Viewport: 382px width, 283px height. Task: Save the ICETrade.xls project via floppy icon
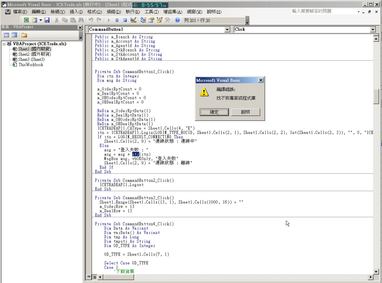pyautogui.click(x=47, y=20)
